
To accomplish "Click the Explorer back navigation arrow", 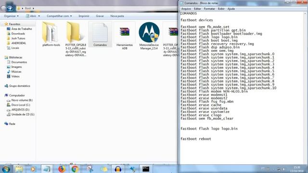I will coord(3,8).
